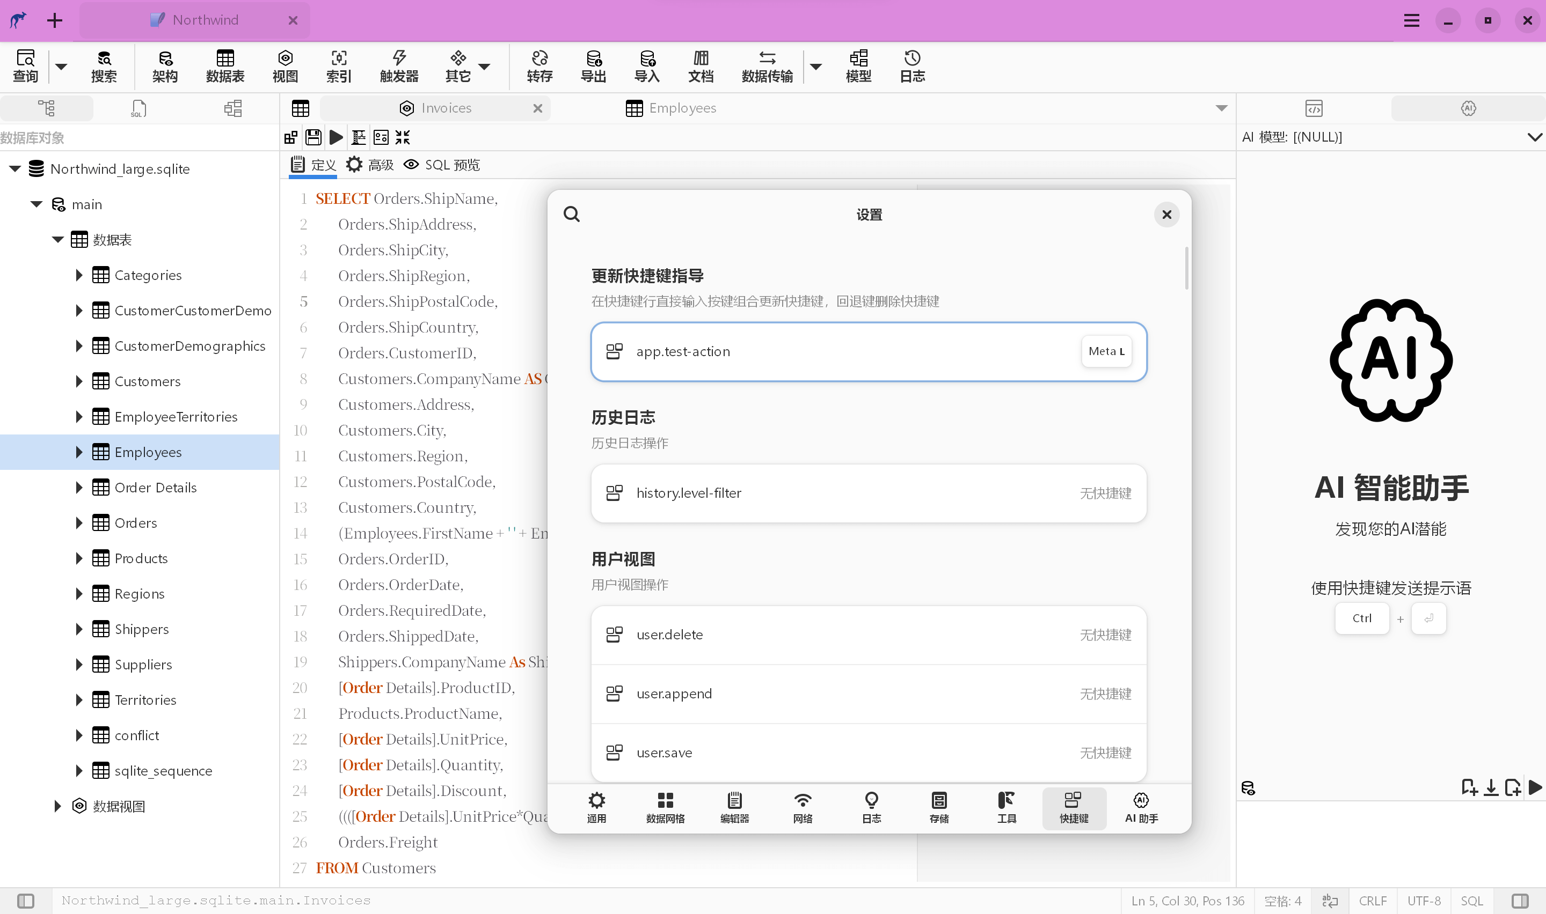Expand the Categories table node

pos(79,275)
